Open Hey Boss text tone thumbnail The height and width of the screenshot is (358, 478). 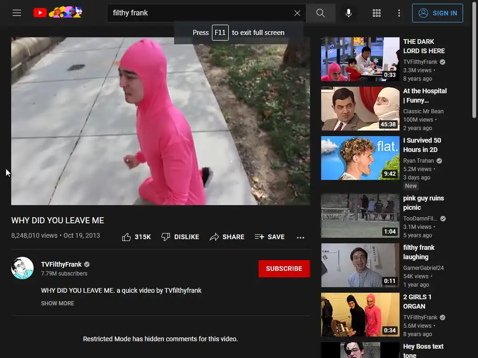coord(360,350)
